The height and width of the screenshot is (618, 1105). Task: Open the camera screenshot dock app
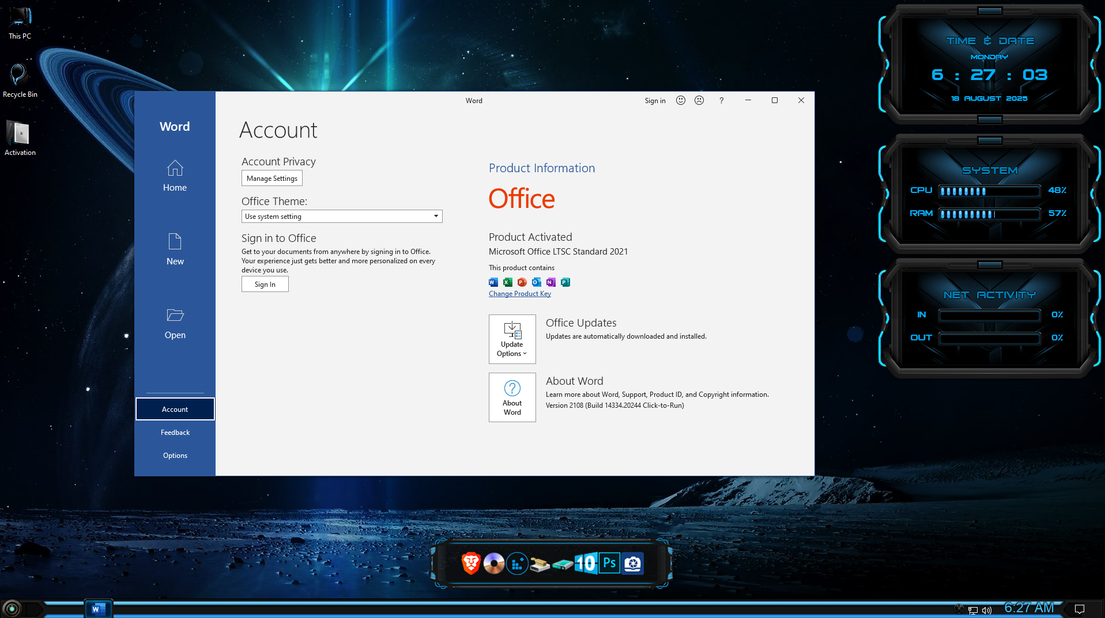point(632,563)
